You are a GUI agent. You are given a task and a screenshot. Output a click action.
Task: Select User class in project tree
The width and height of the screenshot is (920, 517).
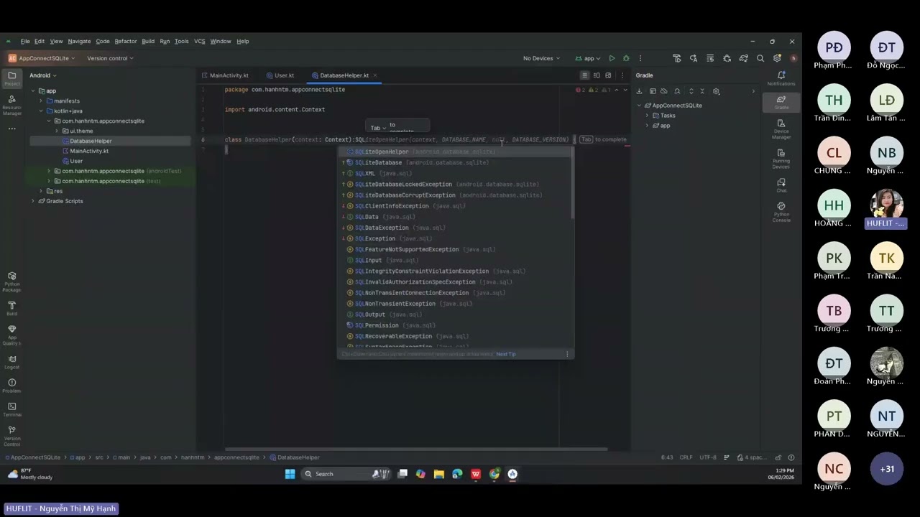click(x=76, y=162)
